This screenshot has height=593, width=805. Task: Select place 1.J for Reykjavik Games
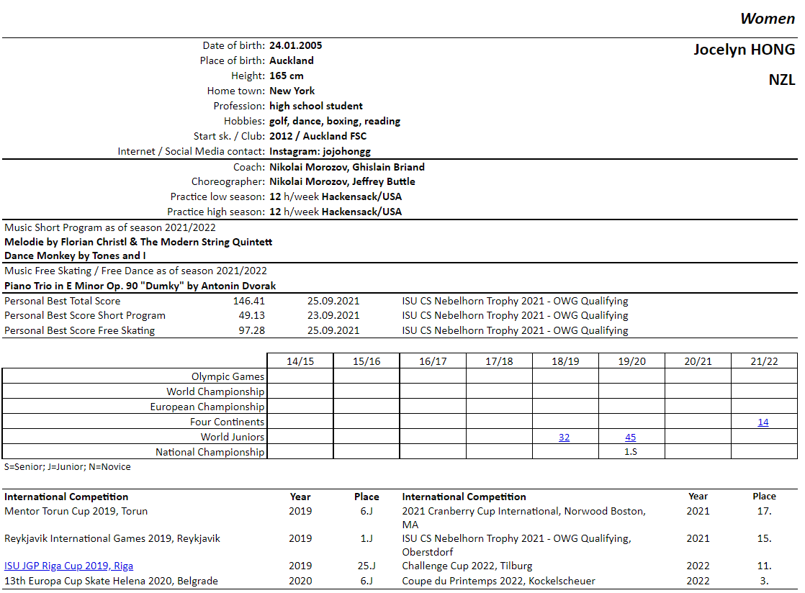pyautogui.click(x=366, y=538)
